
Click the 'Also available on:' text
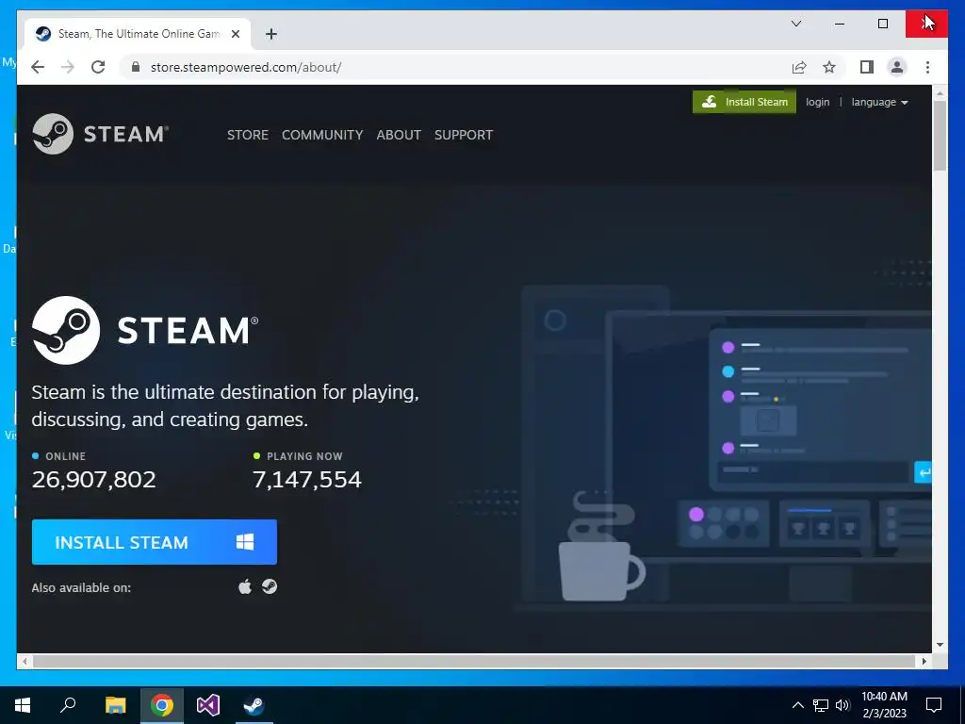click(81, 587)
